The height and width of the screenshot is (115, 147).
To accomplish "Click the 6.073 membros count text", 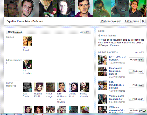I will [117, 102].
